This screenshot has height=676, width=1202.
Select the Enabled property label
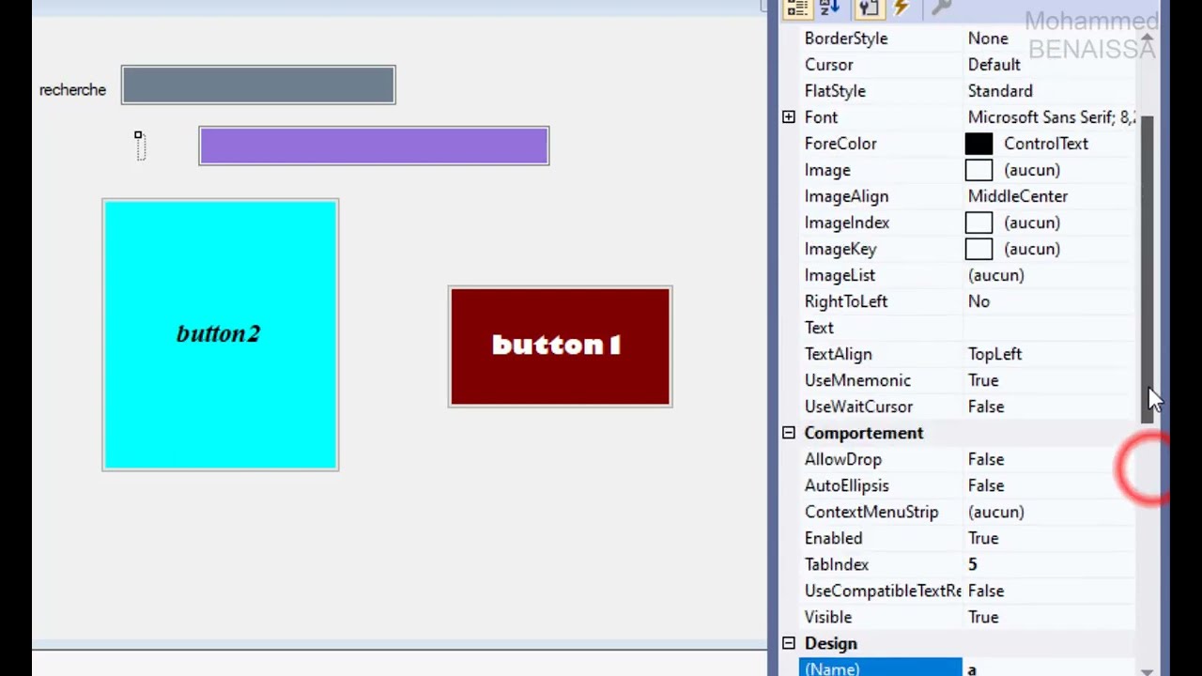tap(833, 538)
